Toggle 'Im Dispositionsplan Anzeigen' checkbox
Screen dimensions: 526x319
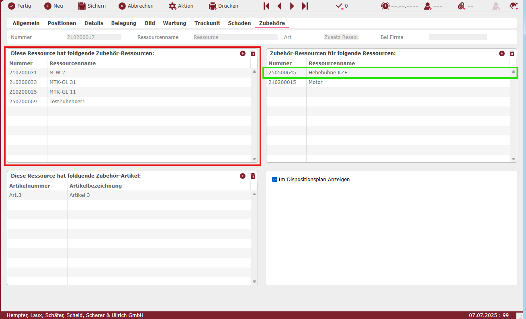point(275,180)
